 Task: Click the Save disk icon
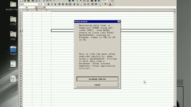[x=28, y=1]
